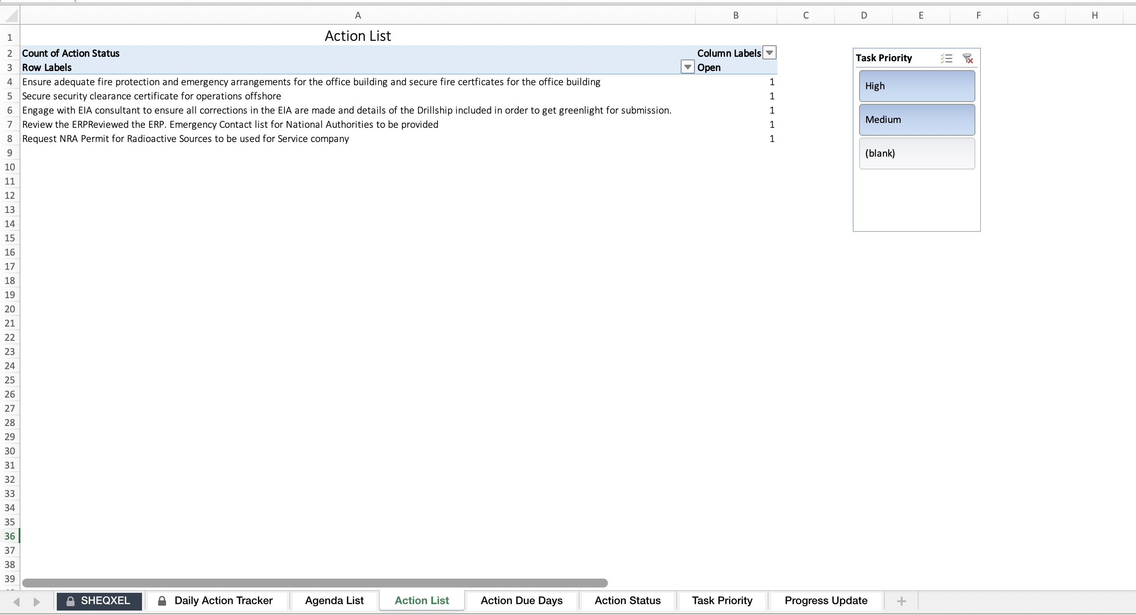Open Action Due Days sheet

point(521,601)
